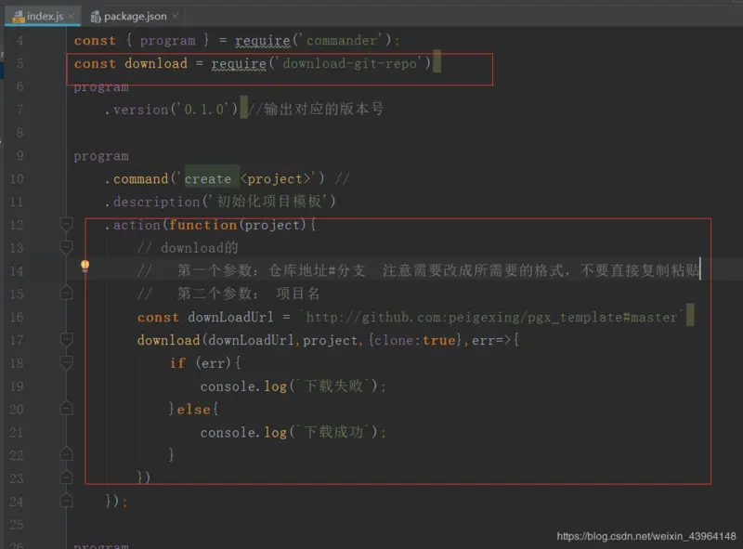Click the function keyword on line 12
This screenshot has height=549, width=743.
click(202, 225)
